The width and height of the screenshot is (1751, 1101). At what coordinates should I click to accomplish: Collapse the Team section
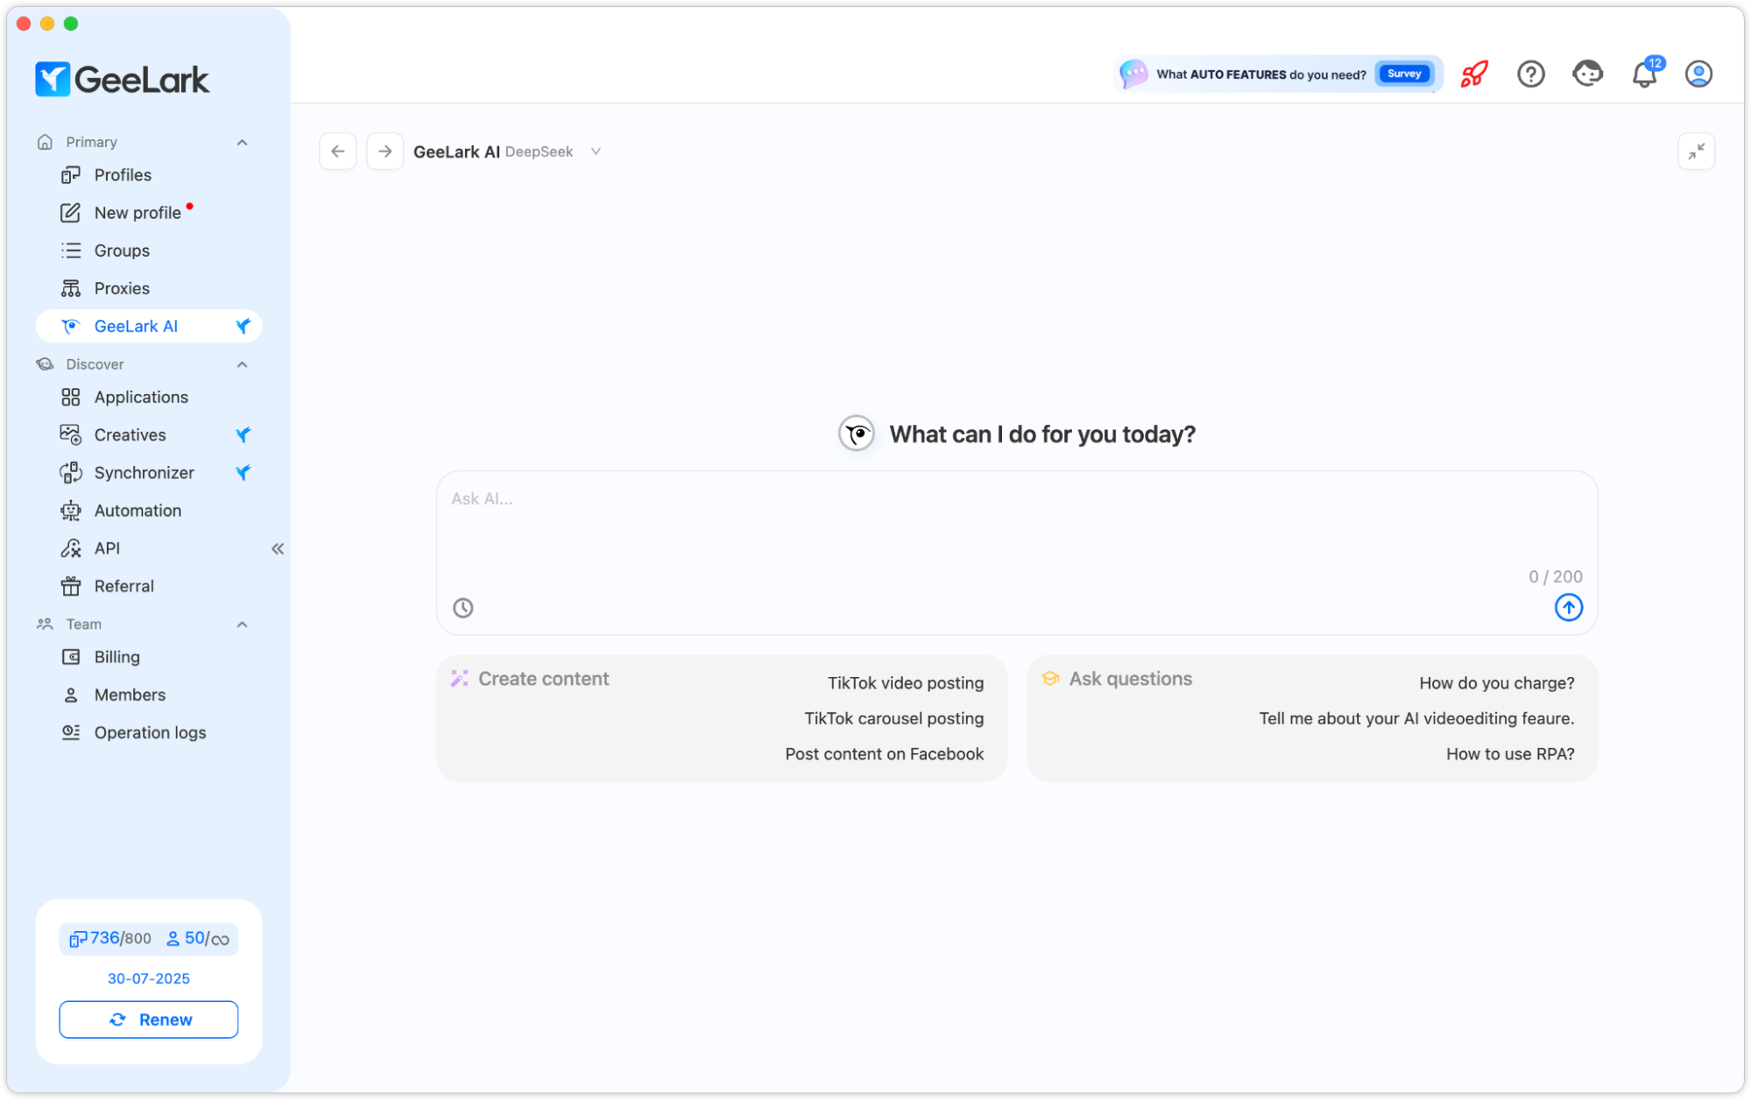click(x=243, y=625)
